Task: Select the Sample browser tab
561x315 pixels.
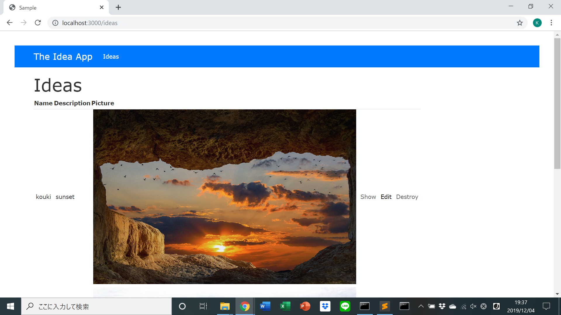Action: (53, 8)
